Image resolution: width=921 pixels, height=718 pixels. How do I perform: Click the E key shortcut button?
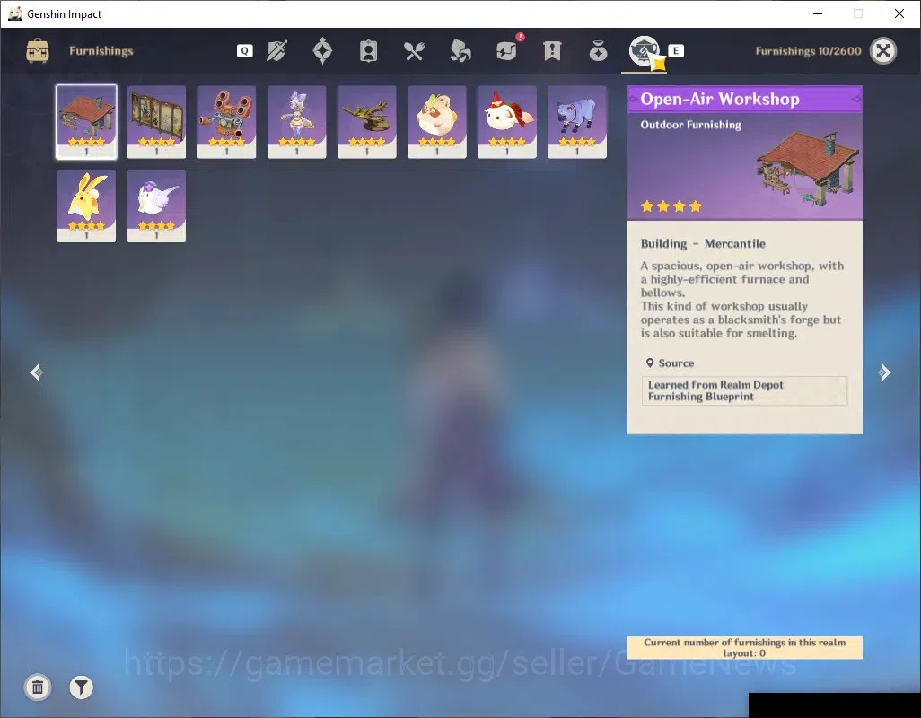(x=676, y=51)
